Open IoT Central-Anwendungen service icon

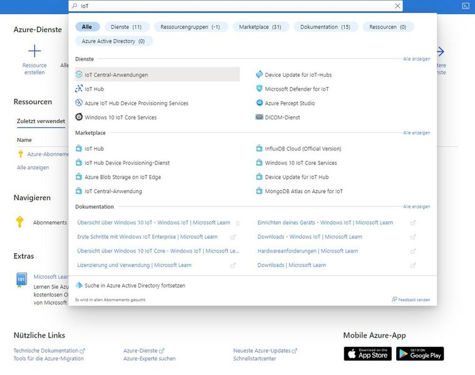[x=79, y=74]
